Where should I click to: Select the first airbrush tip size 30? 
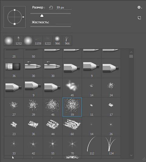(x=33, y=68)
